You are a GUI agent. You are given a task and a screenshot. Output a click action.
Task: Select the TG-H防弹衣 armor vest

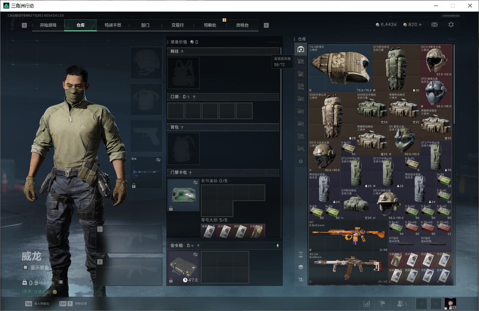click(340, 68)
